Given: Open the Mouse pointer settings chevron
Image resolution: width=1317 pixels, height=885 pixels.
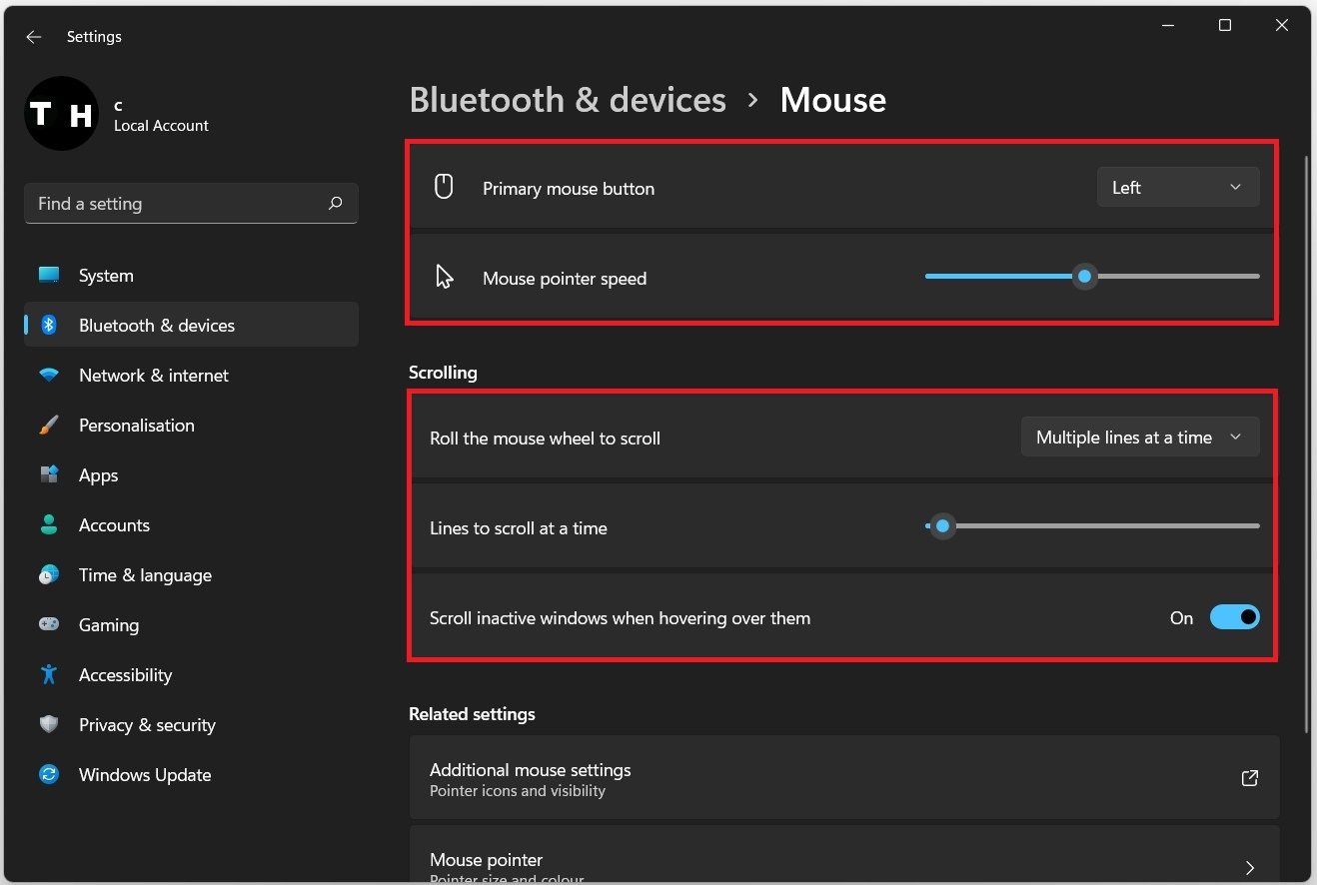Looking at the screenshot, I should (1249, 867).
